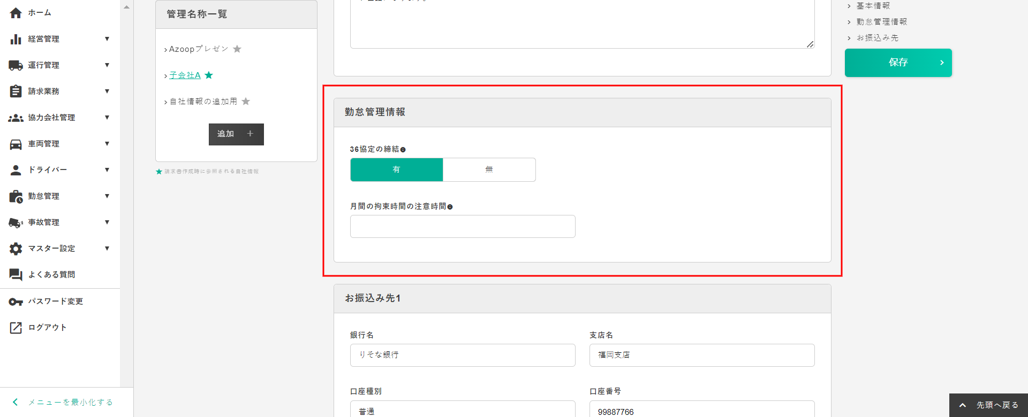The height and width of the screenshot is (417, 1028).
Task: Select ログアウト in the sidebar
Action: pyautogui.click(x=47, y=328)
